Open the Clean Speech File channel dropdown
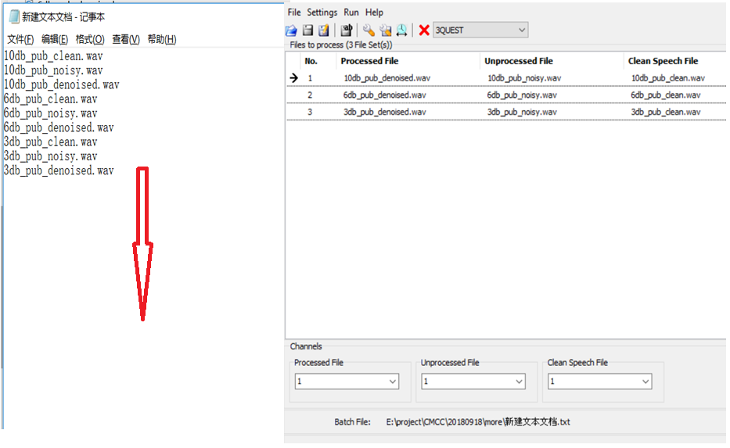The width and height of the screenshot is (730, 448). pyautogui.click(x=600, y=382)
